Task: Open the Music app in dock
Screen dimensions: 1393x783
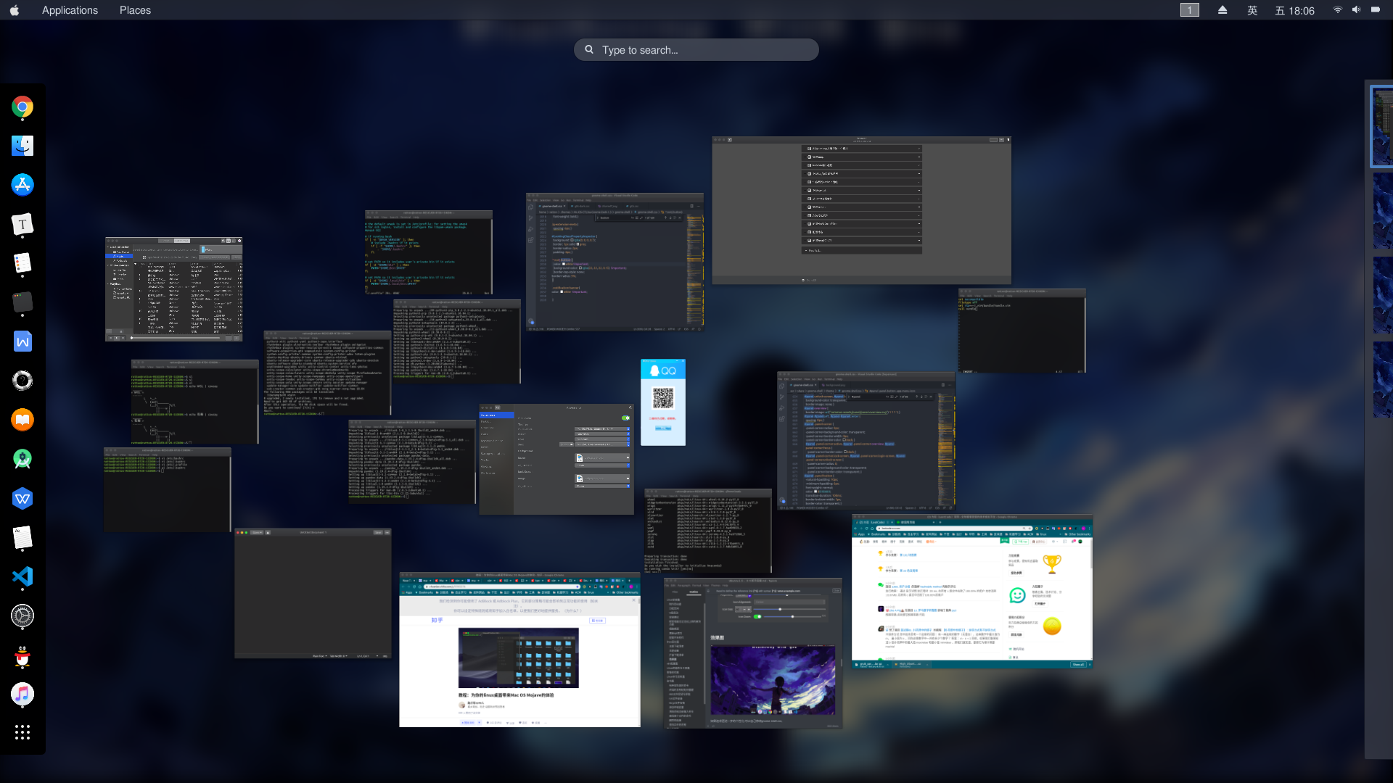Action: (22, 694)
